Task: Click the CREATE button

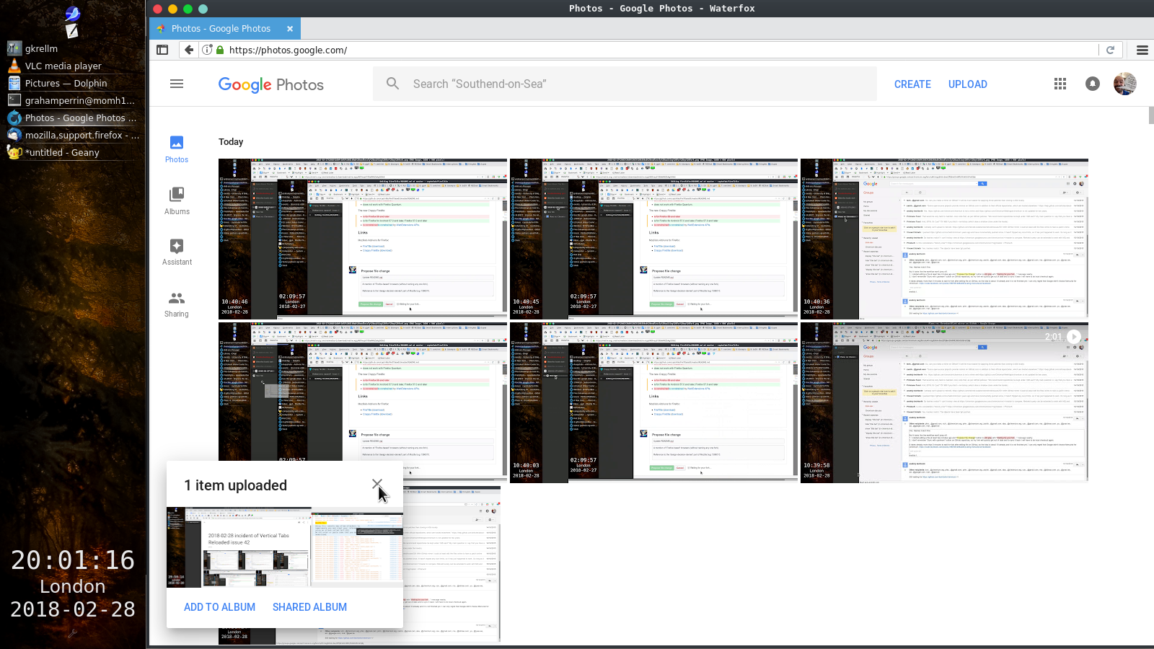Action: click(x=912, y=84)
